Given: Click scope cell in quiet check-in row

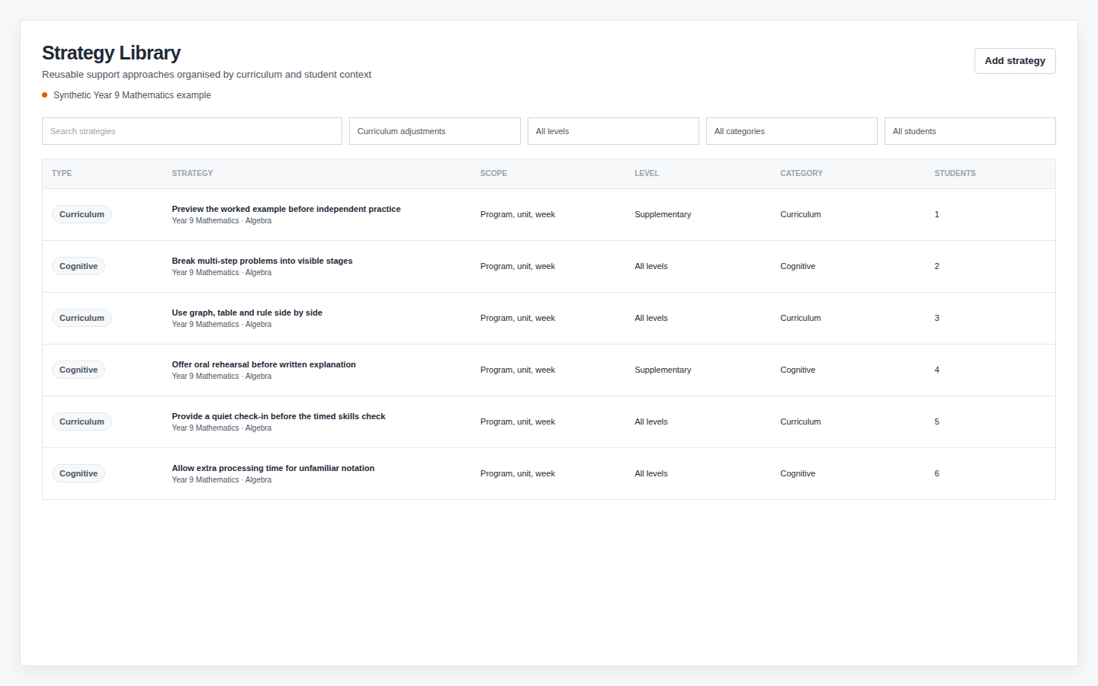Looking at the screenshot, I should (518, 422).
